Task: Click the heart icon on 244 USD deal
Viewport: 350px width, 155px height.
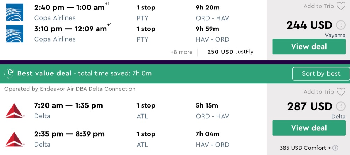Action: [341, 6]
